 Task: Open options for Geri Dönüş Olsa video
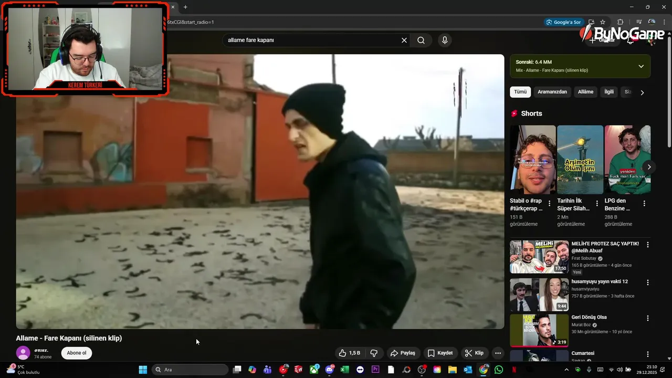pyautogui.click(x=648, y=318)
